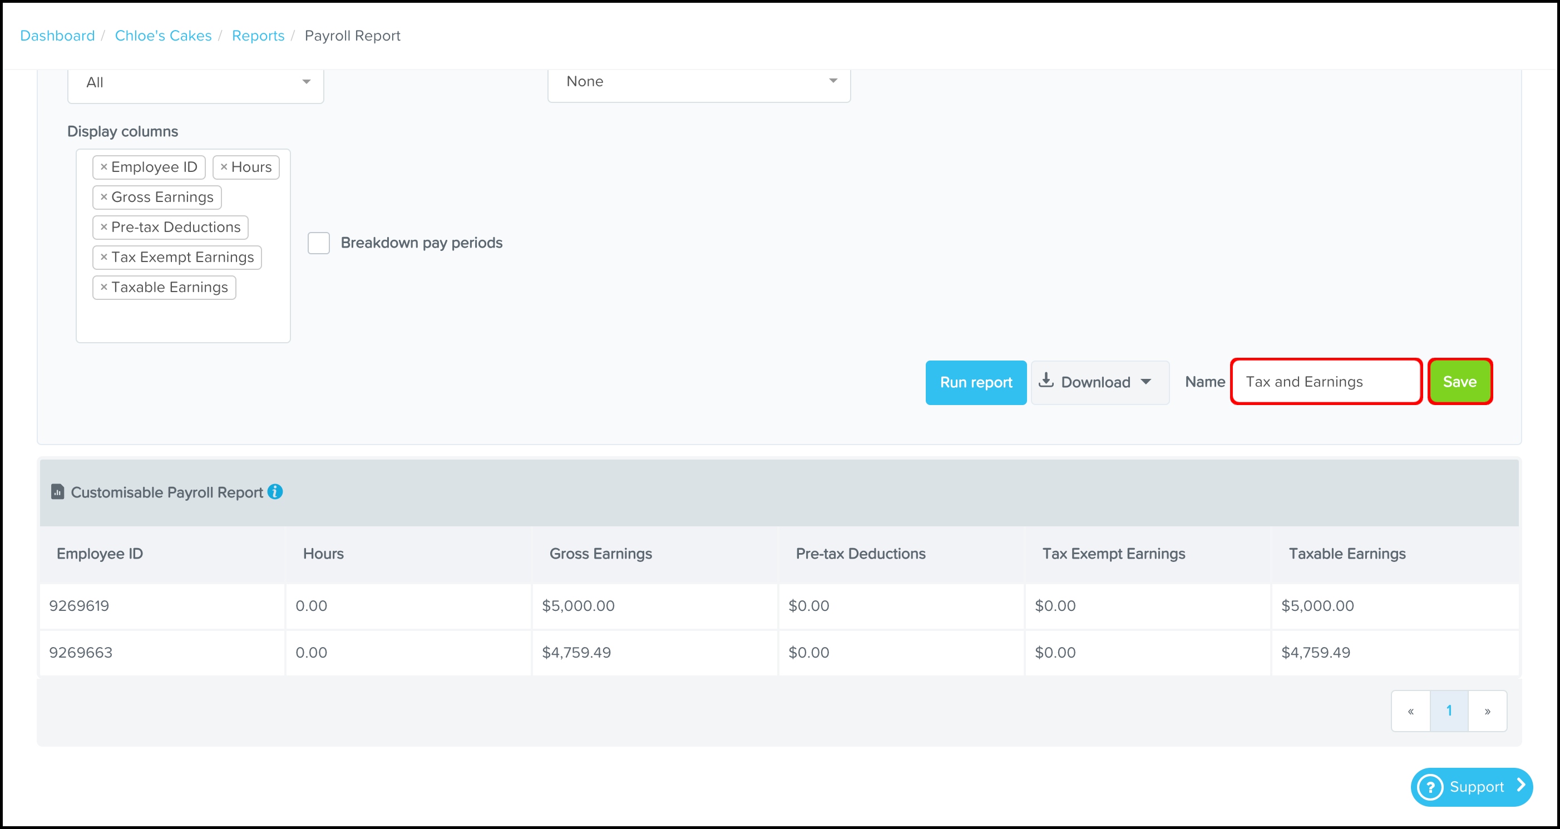Navigate to Reports breadcrumb
The image size is (1560, 829).
coord(258,36)
